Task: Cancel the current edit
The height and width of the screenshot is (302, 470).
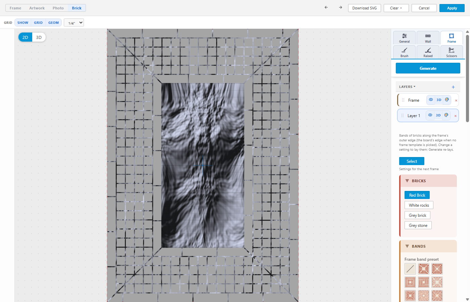Action: [x=424, y=8]
